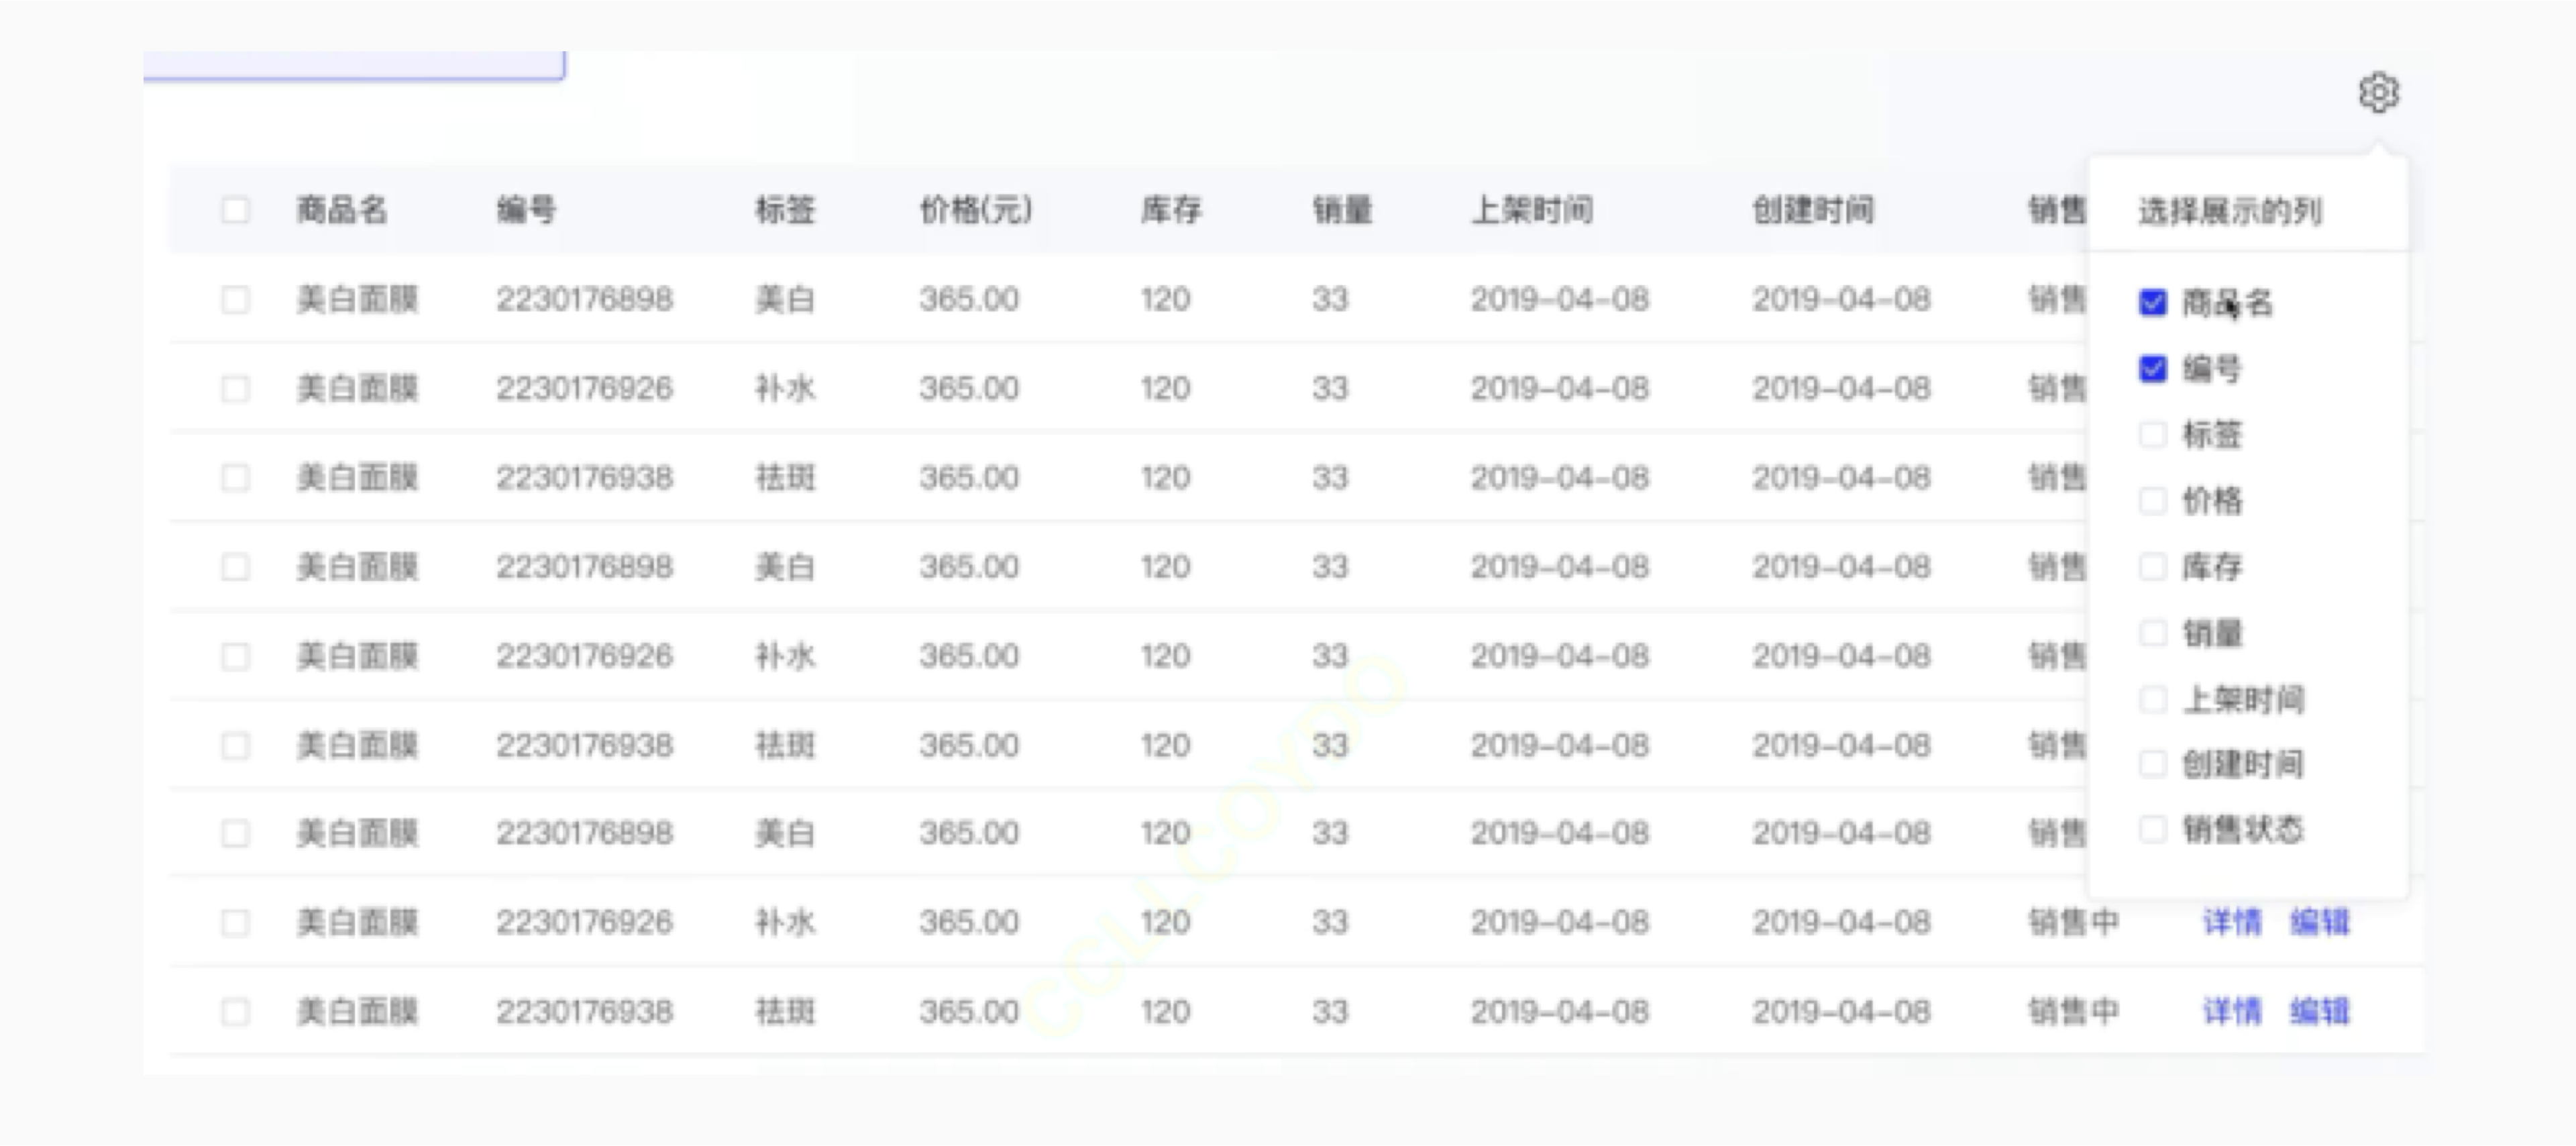The width and height of the screenshot is (2576, 1146).
Task: Select all rows via header checkbox
Action: click(236, 210)
